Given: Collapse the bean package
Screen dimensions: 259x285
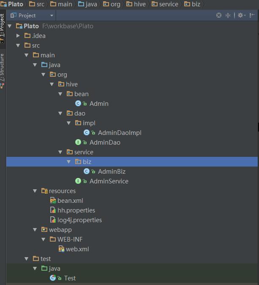Looking at the screenshot, I should click(x=60, y=94).
